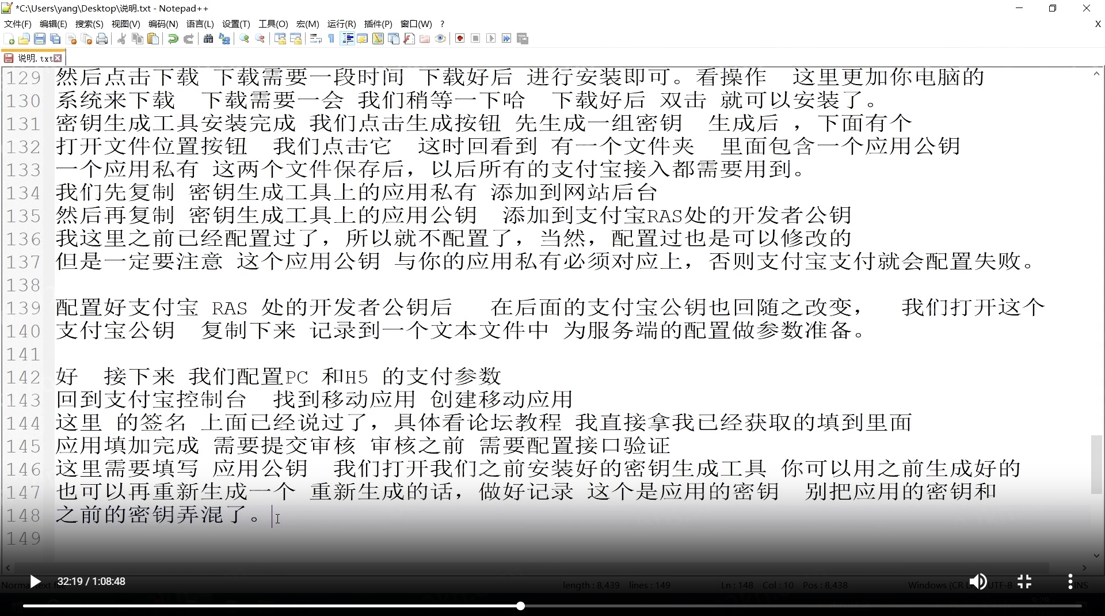Open Find with the binoculars icon
Viewport: 1105px width, 616px height.
(208, 39)
